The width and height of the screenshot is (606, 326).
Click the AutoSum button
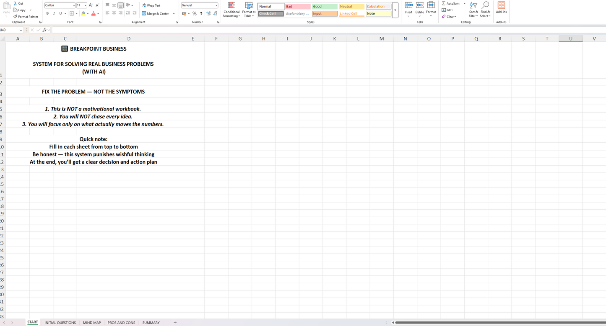450,3
